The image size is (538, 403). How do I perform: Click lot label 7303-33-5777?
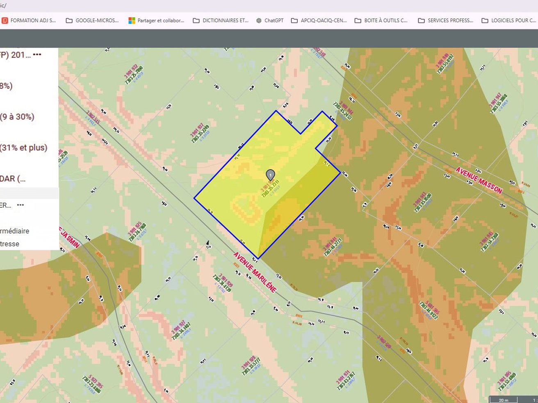point(251,366)
